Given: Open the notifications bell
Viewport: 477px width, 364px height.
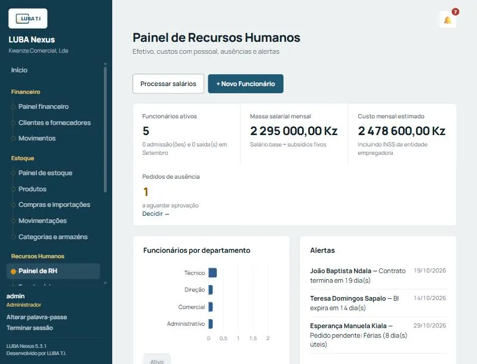Looking at the screenshot, I should [x=448, y=20].
